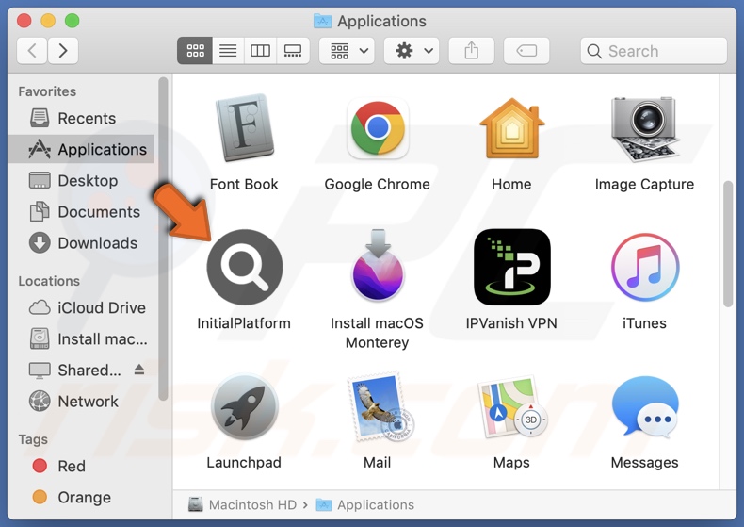Open the gear action menu
The image size is (744, 527).
point(412,50)
